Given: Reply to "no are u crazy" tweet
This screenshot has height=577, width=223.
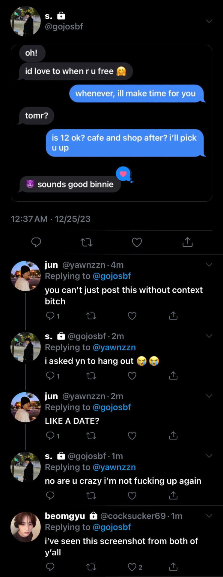Looking at the screenshot, I should tap(50, 495).
